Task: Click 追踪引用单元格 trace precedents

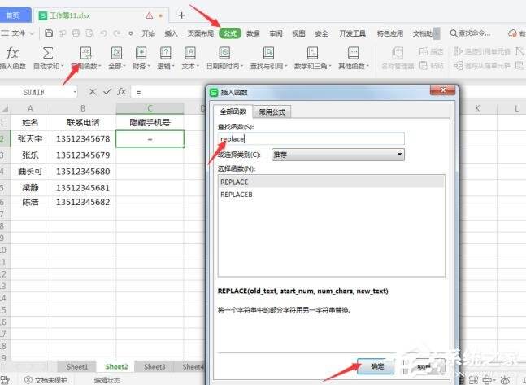Action: 482,51
